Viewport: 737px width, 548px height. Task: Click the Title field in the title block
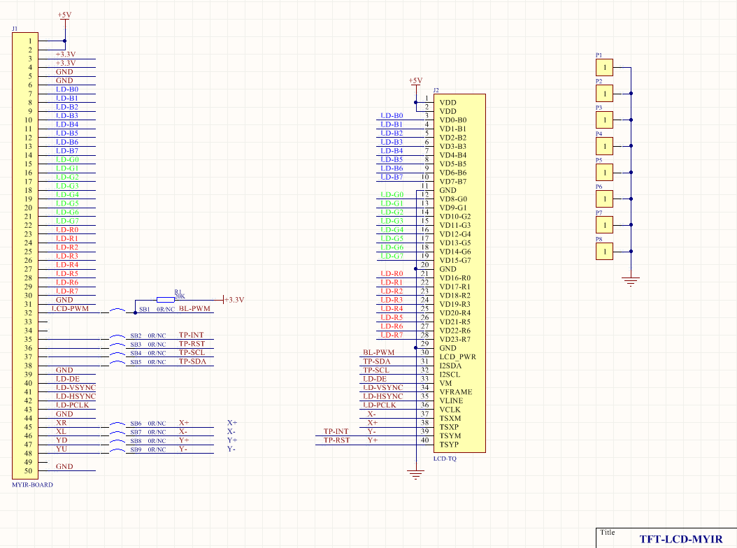[608, 532]
